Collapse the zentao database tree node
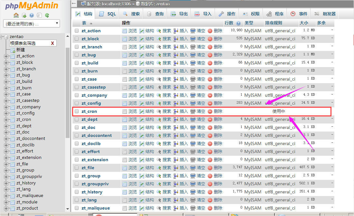This screenshot has width=354, height=216. (x=1, y=37)
